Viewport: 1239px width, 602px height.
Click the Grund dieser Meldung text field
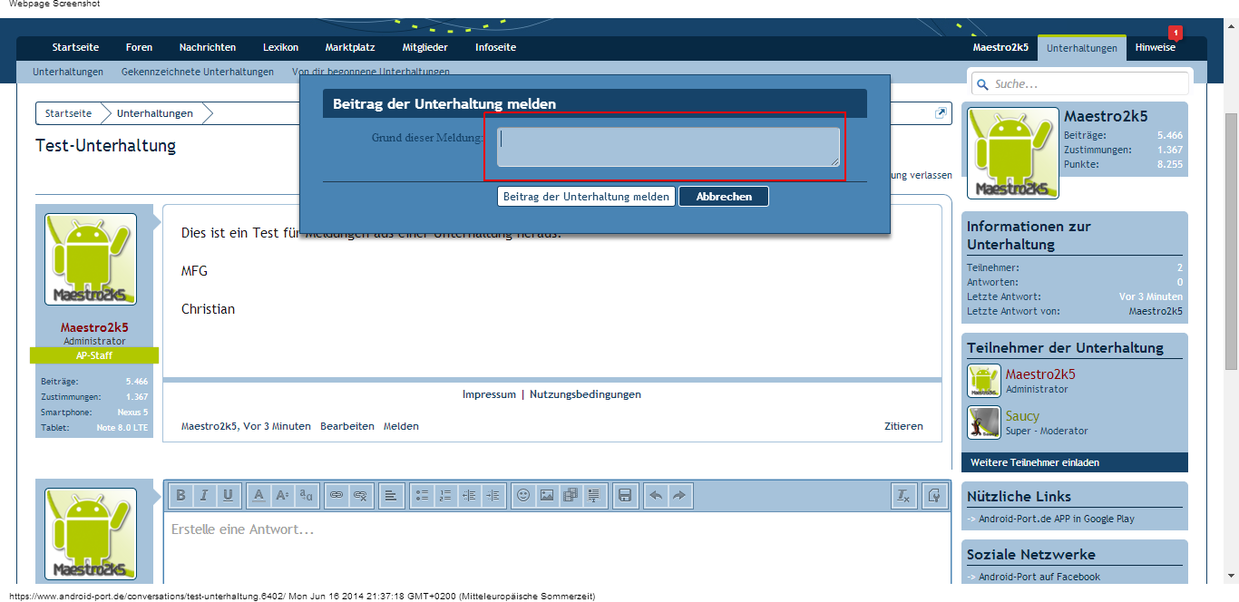(668, 147)
